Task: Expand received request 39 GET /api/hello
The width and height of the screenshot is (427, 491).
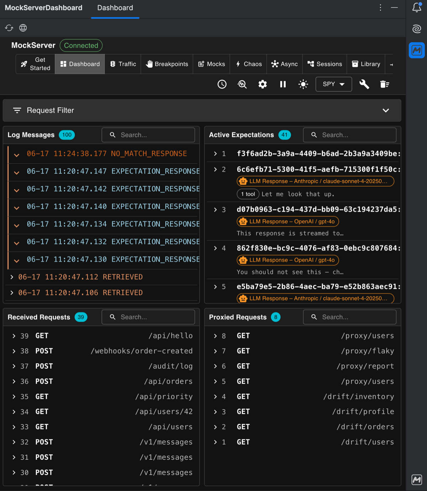Action: click(14, 336)
